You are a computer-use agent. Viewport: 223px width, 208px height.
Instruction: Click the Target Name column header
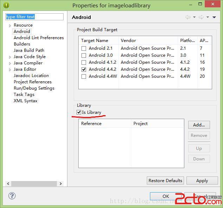coord(99,41)
